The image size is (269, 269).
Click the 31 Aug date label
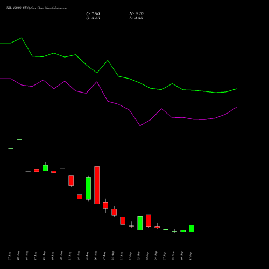(122, 256)
